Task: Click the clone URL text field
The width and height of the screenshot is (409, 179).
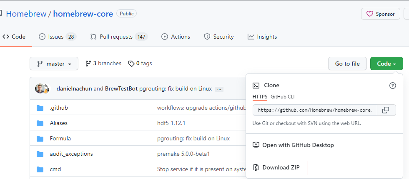Action: tap(314, 110)
